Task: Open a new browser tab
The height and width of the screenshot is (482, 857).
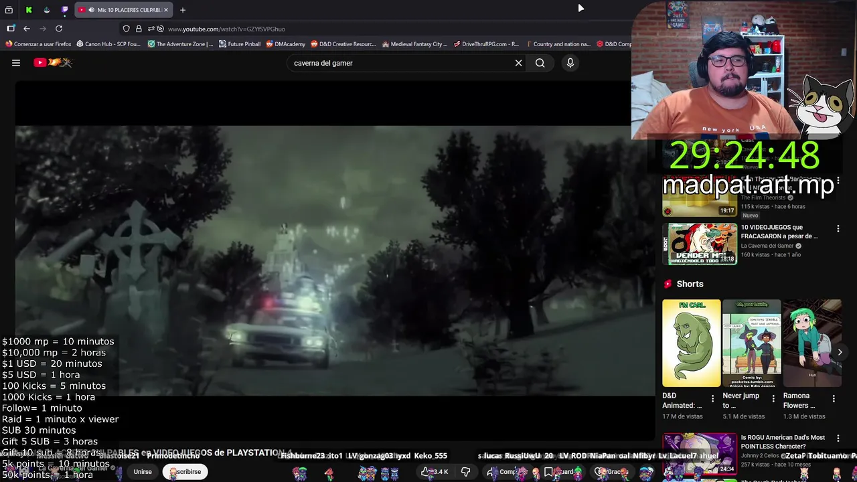Action: point(183,10)
